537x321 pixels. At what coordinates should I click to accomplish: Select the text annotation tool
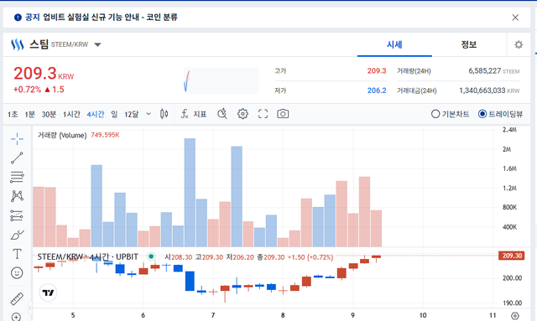point(17,254)
